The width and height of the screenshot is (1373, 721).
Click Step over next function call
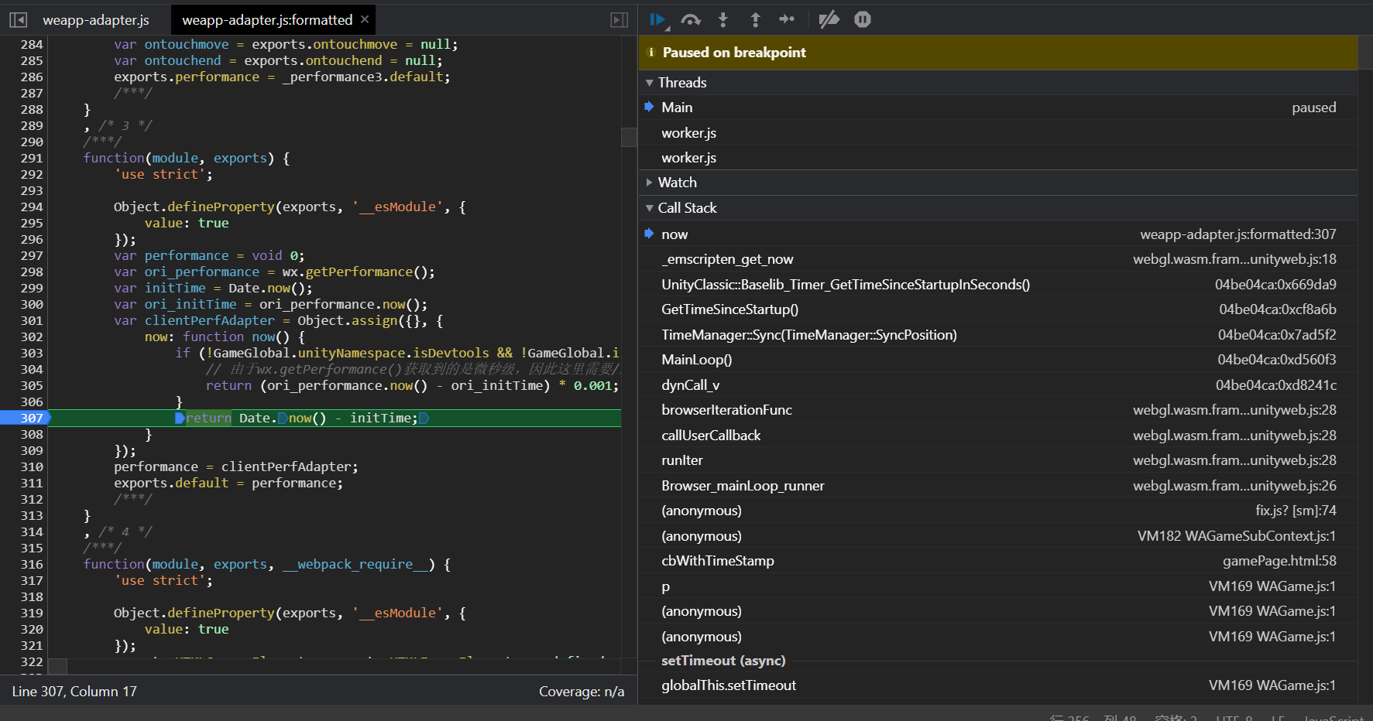tap(691, 20)
